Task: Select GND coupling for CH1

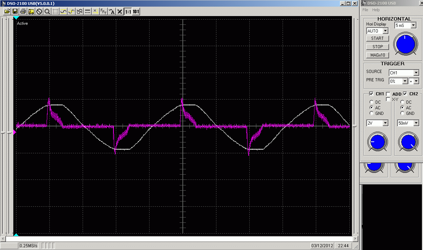Action: pos(371,113)
